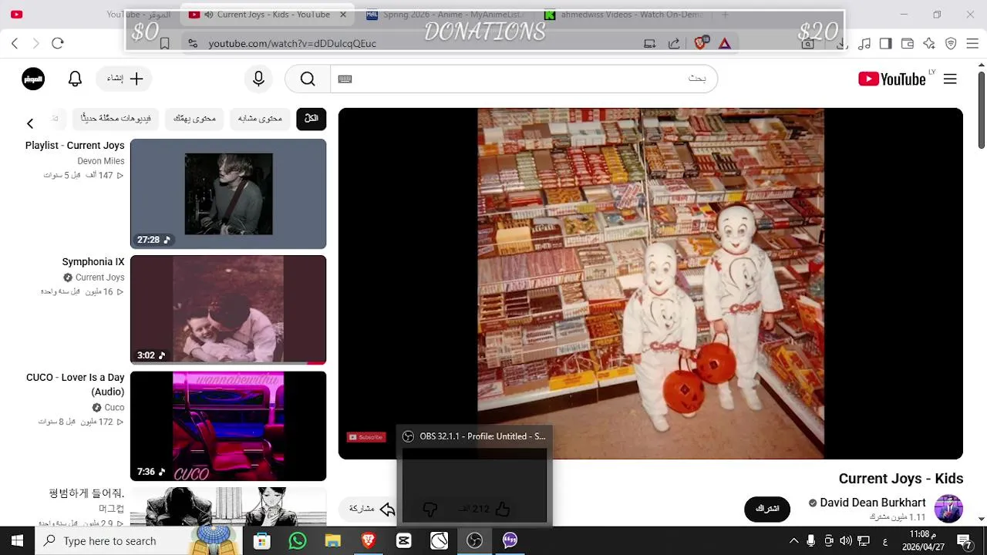Screen dimensions: 987x555
Task: Open Symphonia IX video title
Action: pyautogui.click(x=93, y=262)
